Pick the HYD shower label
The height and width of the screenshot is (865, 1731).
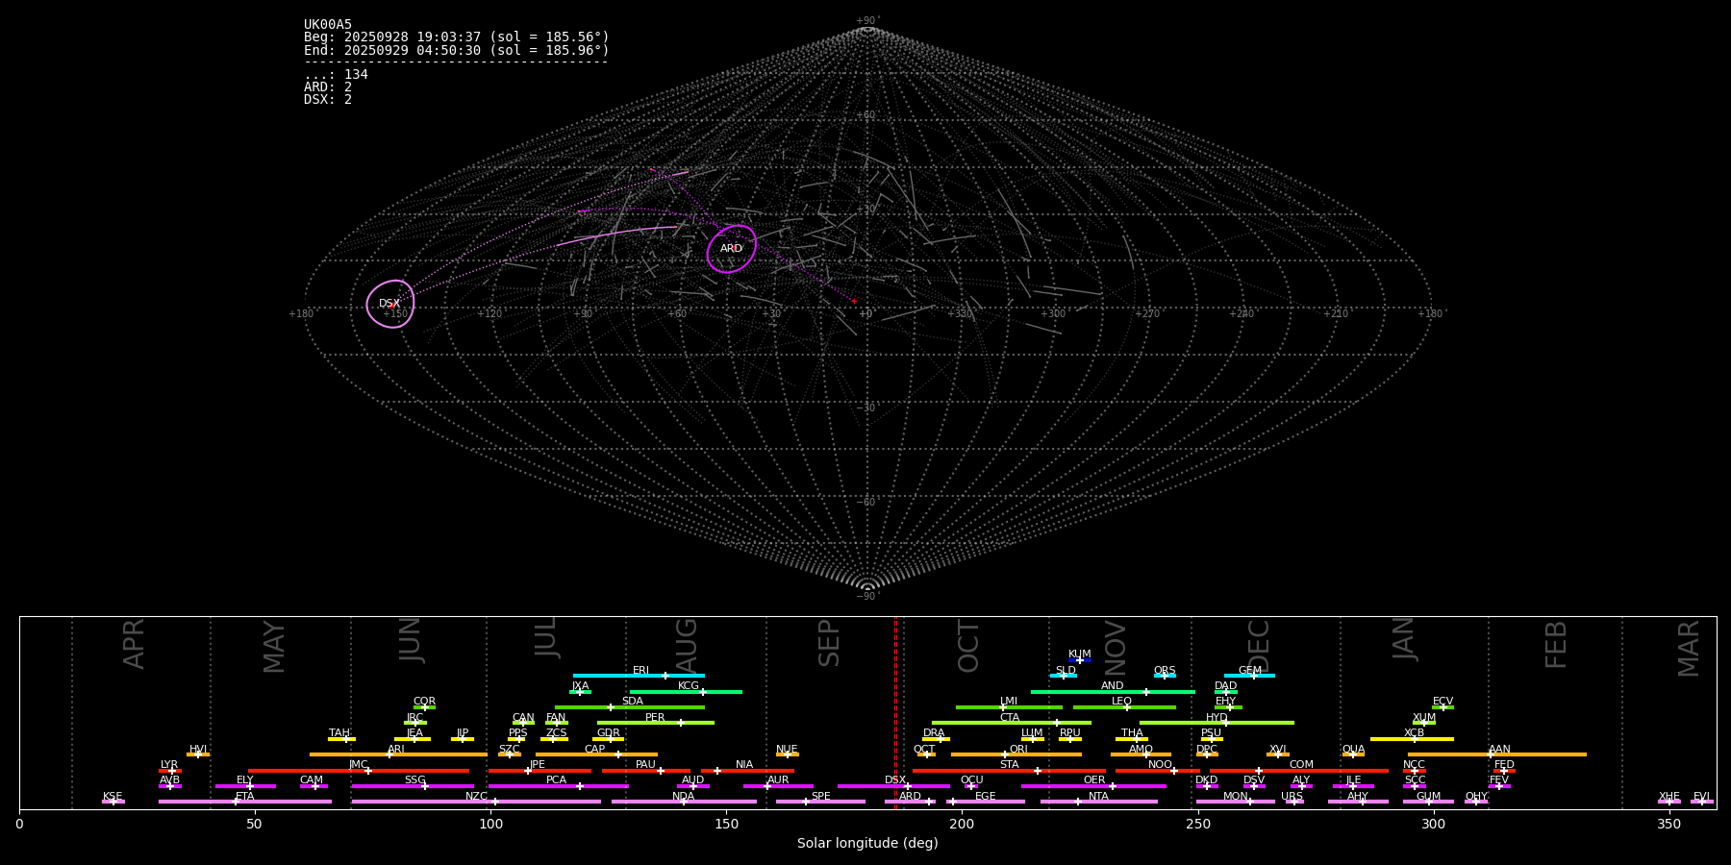coord(1217,718)
